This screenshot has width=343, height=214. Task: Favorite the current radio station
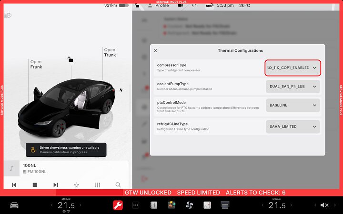tap(76, 185)
